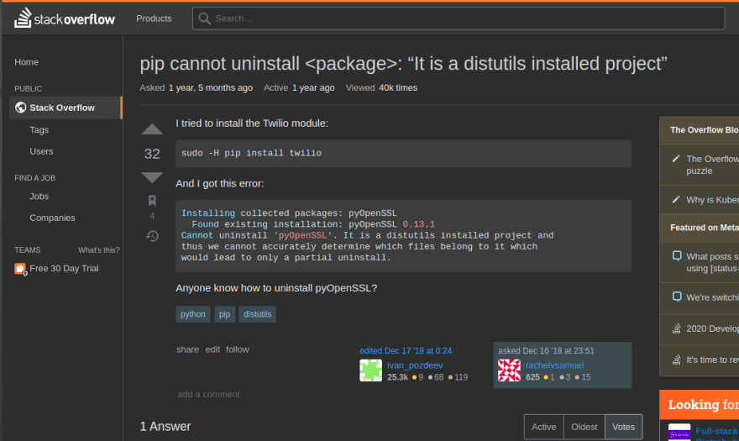Click the edit link
Screen dimensions: 739x441
pos(212,349)
